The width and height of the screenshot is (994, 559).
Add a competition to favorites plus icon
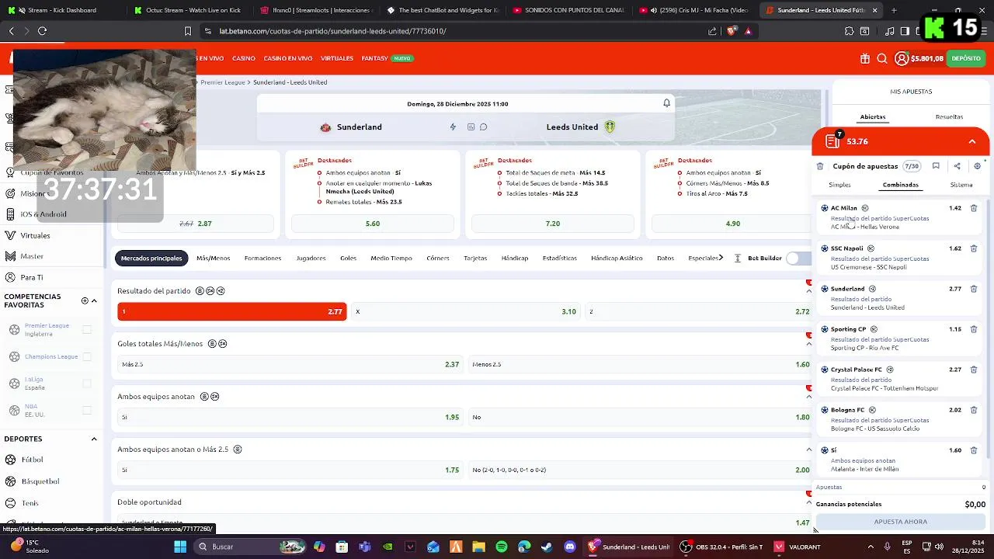click(x=85, y=300)
